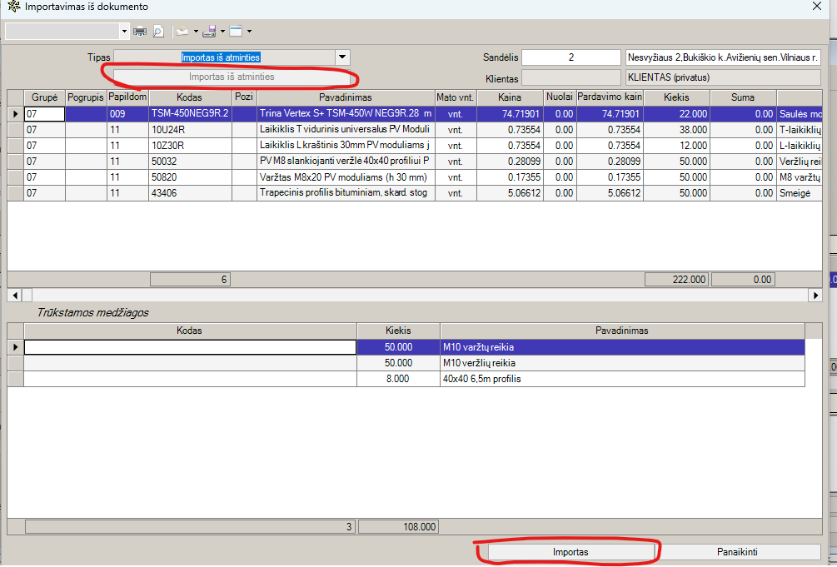The width and height of the screenshot is (837, 567).
Task: Click the Importas iš atminties button
Action: (232, 77)
